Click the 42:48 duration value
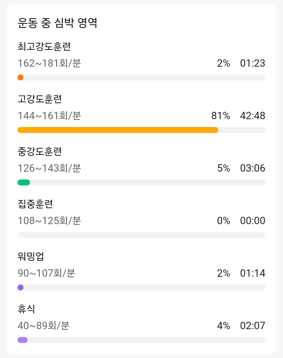Image resolution: width=283 pixels, height=358 pixels. pos(253,116)
